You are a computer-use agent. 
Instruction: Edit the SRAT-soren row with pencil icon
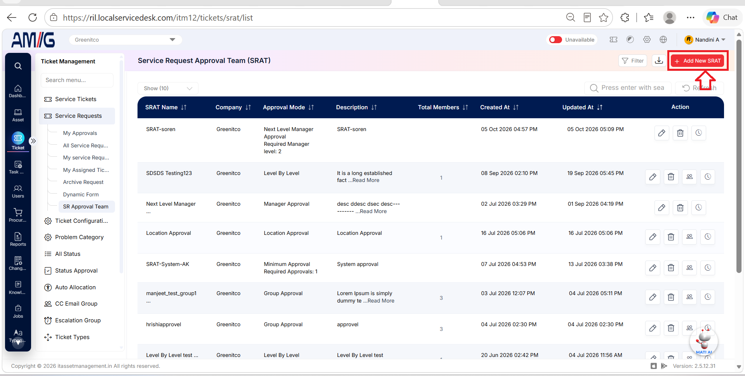(x=661, y=133)
